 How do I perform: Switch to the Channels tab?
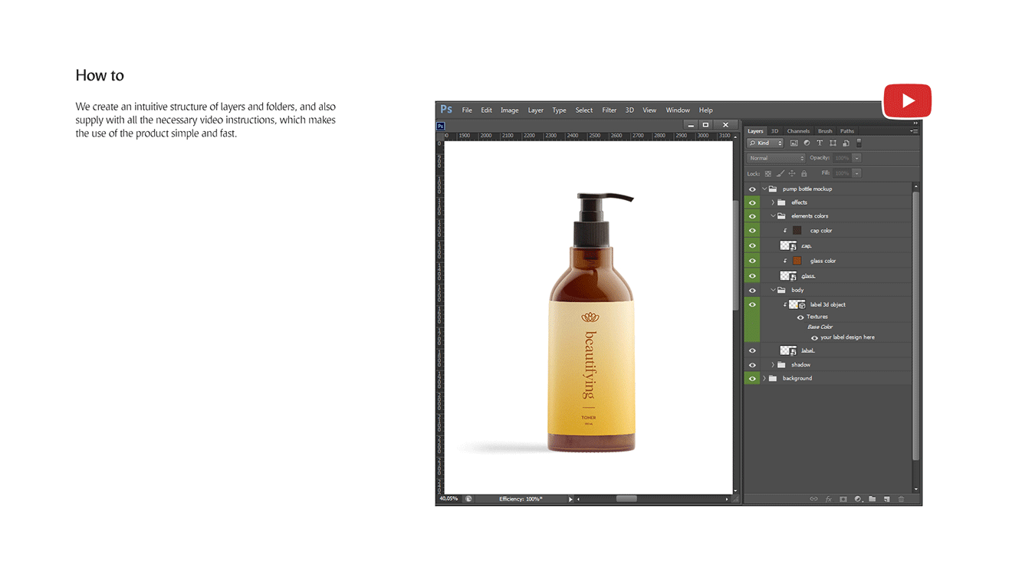pyautogui.click(x=798, y=131)
